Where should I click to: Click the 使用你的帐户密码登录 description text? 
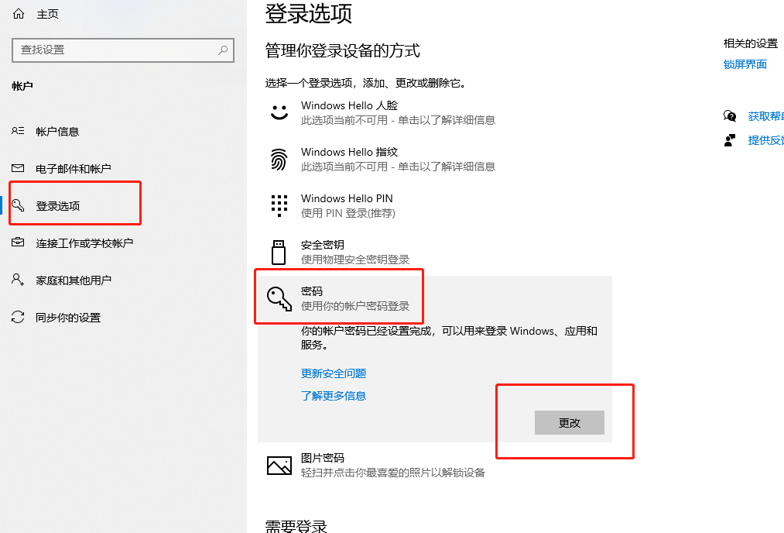[355, 306]
